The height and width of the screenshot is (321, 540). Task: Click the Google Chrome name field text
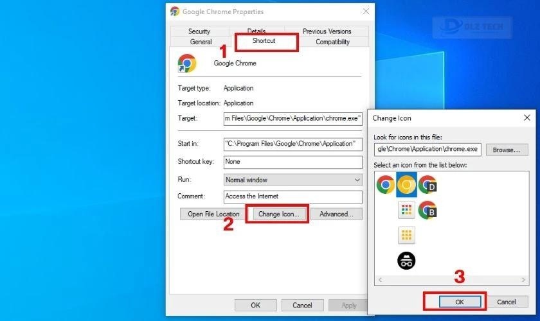pos(235,64)
